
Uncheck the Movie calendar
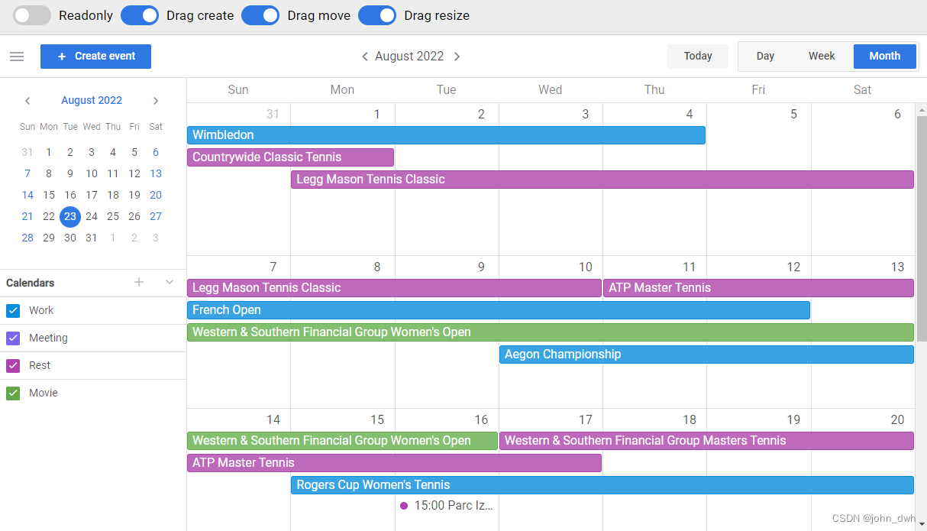[12, 393]
